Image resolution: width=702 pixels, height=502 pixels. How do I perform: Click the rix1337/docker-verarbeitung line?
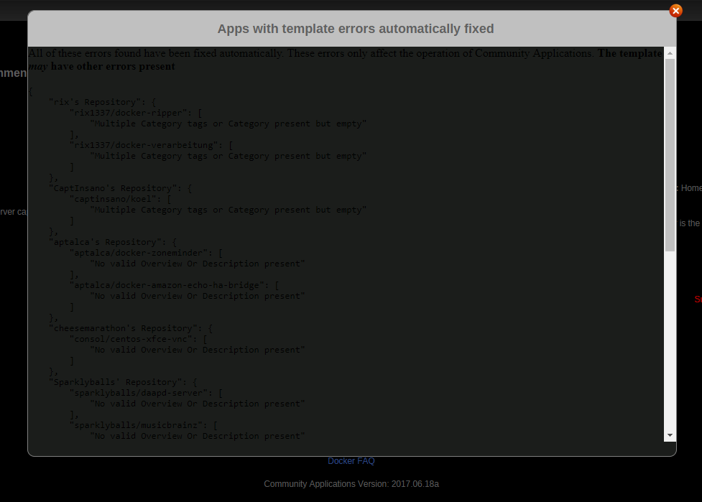pyautogui.click(x=151, y=145)
